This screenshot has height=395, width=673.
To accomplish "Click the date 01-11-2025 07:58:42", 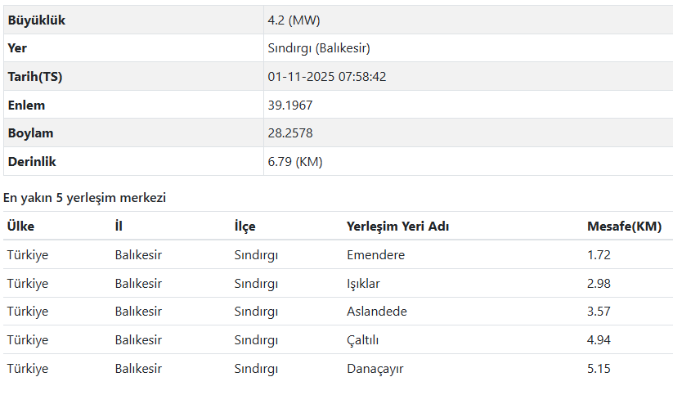I will [x=326, y=77].
